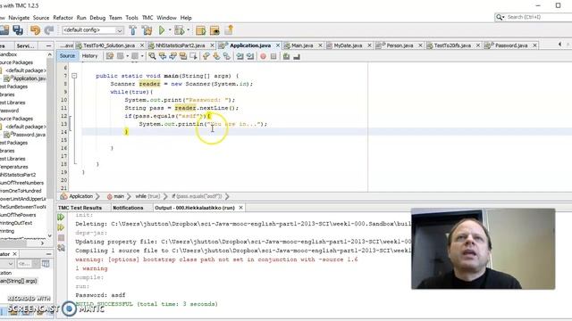Open the Tools menu

click(x=131, y=18)
